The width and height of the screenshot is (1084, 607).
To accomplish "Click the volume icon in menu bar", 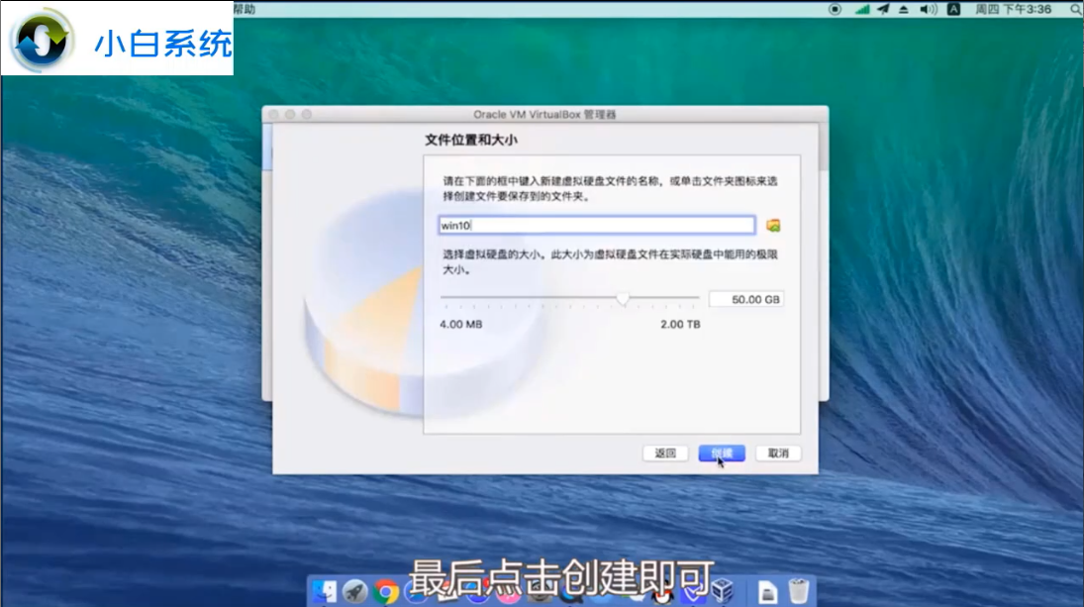I will pyautogui.click(x=928, y=9).
